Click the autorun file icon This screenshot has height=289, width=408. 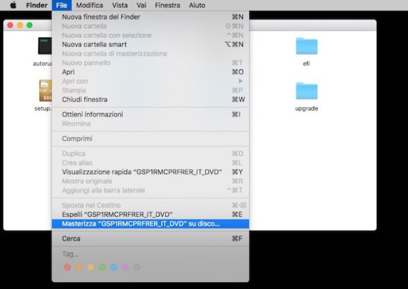(x=46, y=46)
